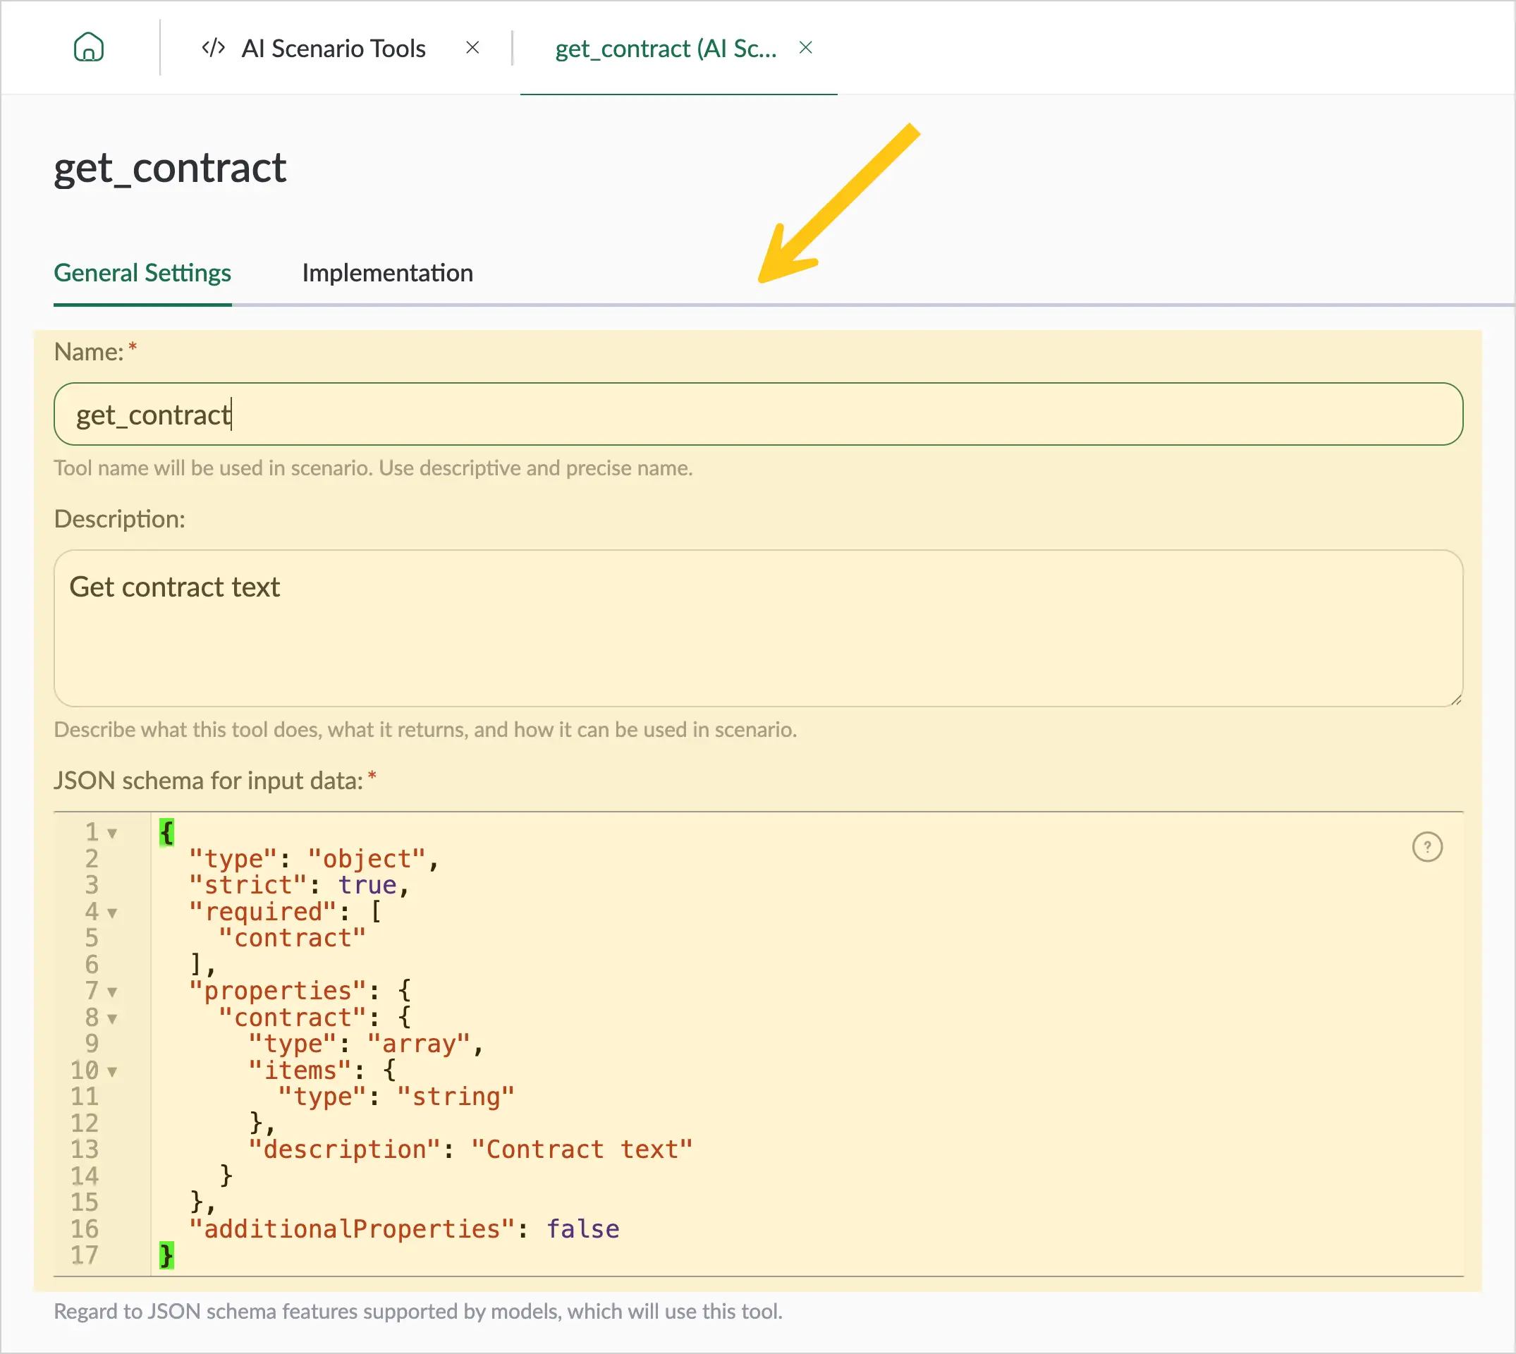Screen dimensions: 1516x1354
Task: Click the code icon on AI Scenario Tools tab
Action: click(214, 48)
